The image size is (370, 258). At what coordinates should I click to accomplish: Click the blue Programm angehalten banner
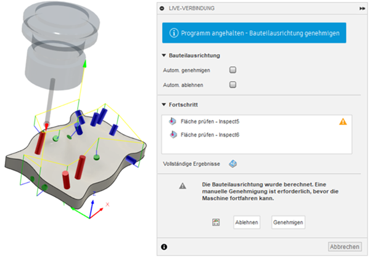point(254,33)
